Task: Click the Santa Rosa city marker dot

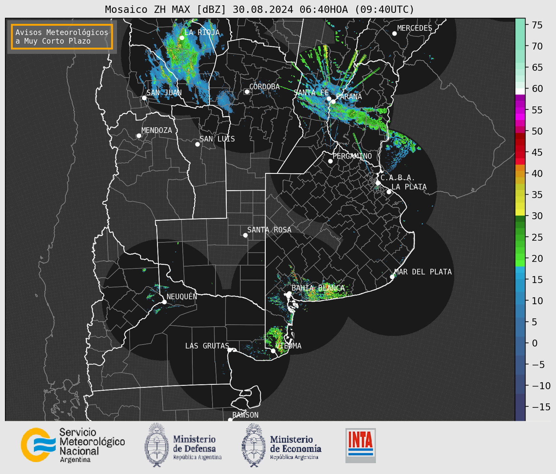Action: point(245,235)
